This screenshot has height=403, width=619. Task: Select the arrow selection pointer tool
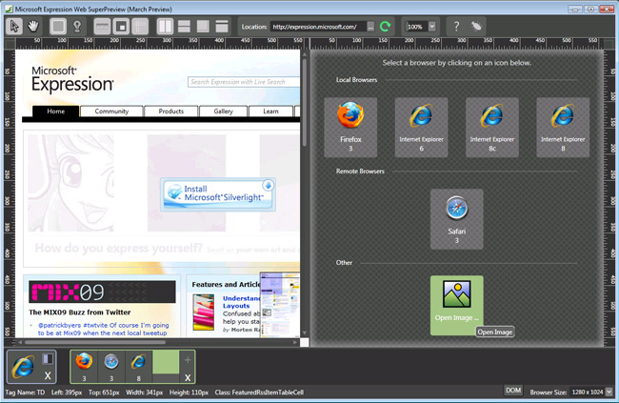pos(15,27)
